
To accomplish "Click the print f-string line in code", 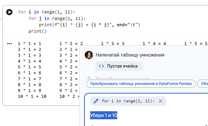I will [90, 25].
